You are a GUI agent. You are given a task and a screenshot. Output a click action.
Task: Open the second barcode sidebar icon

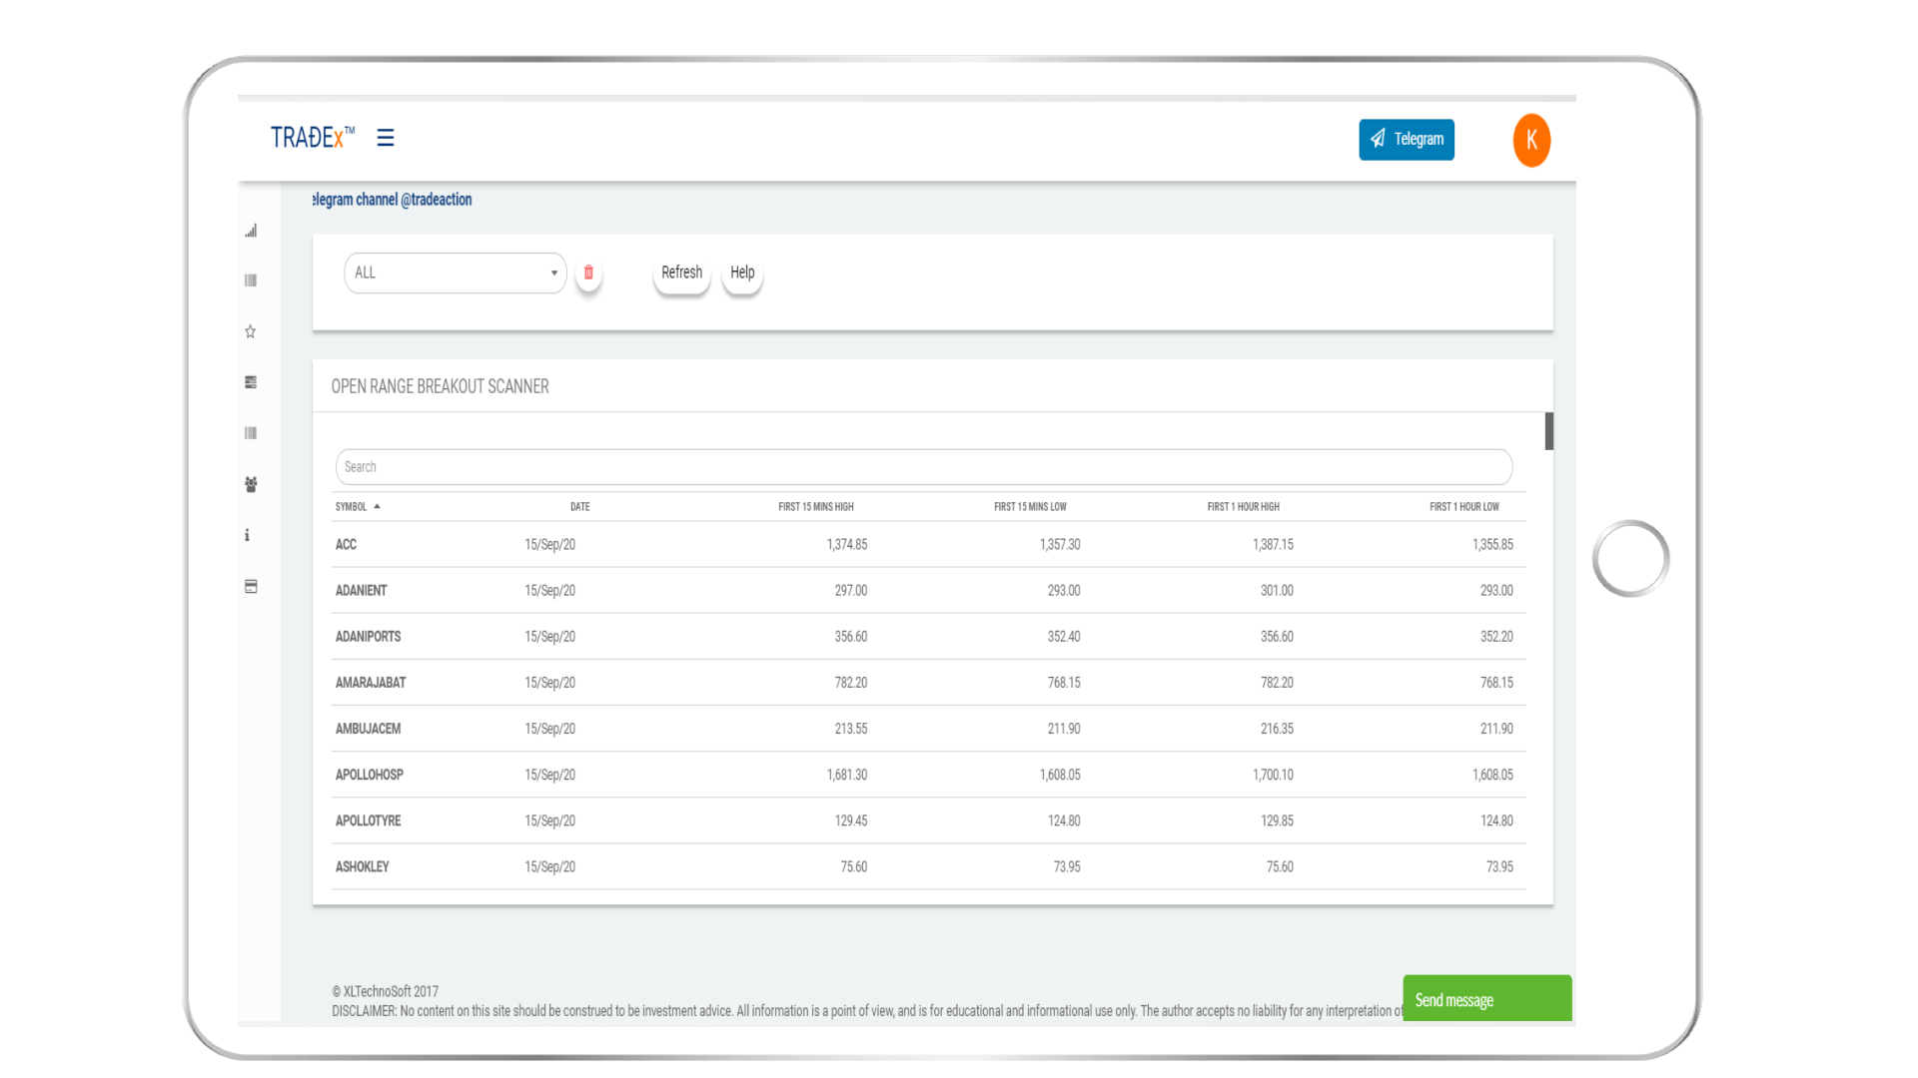(x=251, y=433)
